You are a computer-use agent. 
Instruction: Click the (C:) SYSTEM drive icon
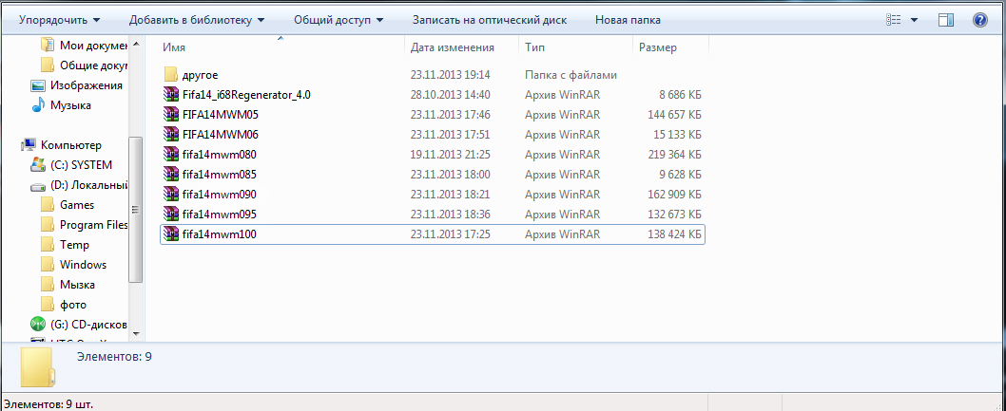38,164
